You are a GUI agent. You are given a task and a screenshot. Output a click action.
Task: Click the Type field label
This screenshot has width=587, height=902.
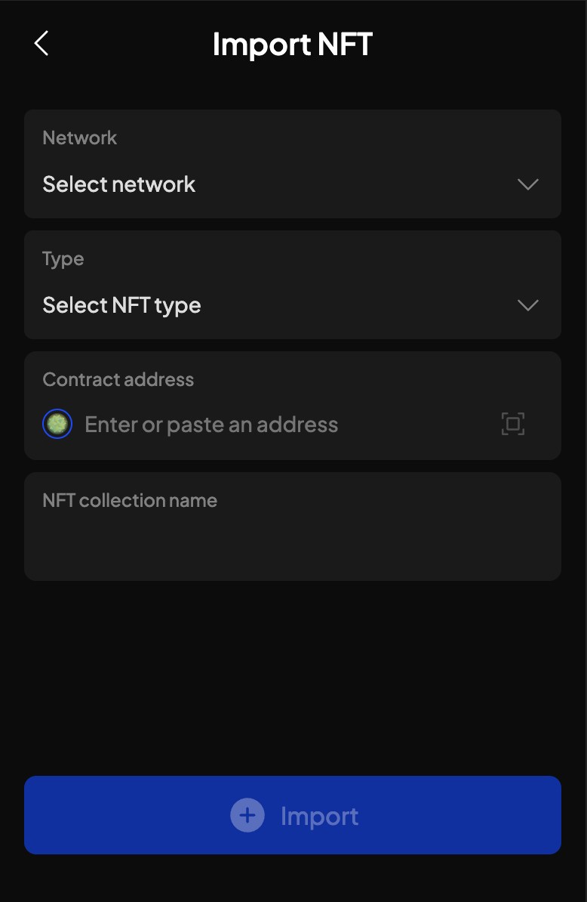63,259
